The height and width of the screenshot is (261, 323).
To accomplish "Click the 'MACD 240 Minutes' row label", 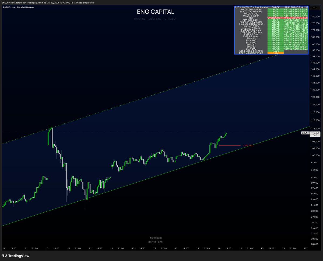I will [251, 12].
